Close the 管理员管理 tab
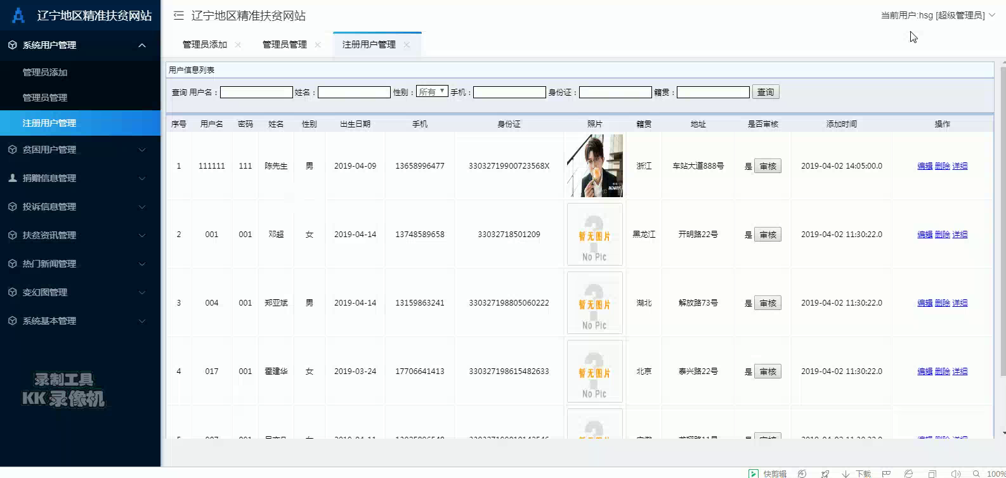Screen dimensions: 1006x478 pyautogui.click(x=318, y=44)
